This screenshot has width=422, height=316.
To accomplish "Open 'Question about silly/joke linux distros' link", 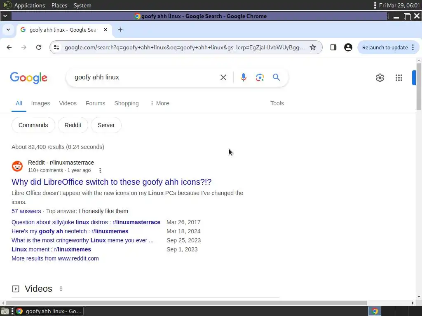I will (86, 223).
